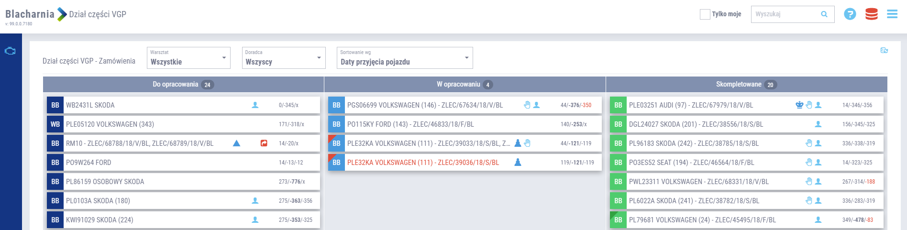Open the Doradca dropdown
This screenshot has width=907, height=230.
(284, 58)
